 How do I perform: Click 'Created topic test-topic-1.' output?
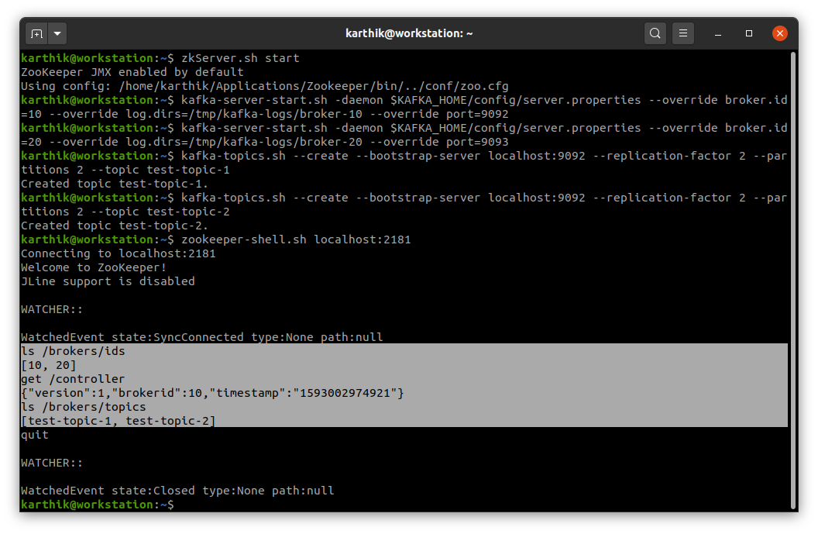tap(115, 184)
